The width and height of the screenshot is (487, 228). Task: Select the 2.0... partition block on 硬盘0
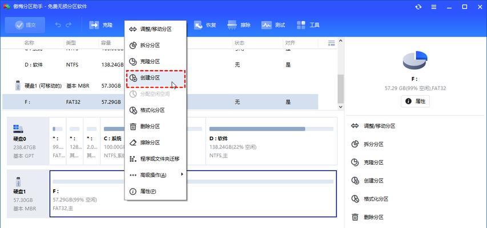[91, 141]
